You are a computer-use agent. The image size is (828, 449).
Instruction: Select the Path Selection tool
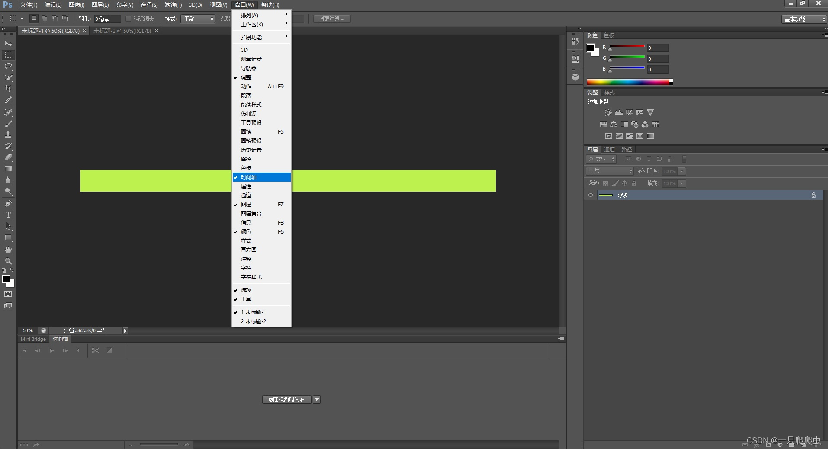[8, 226]
